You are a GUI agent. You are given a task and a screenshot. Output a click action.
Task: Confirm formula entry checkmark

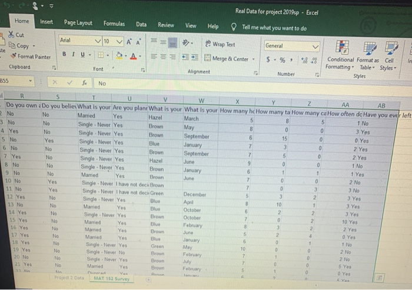69,83
